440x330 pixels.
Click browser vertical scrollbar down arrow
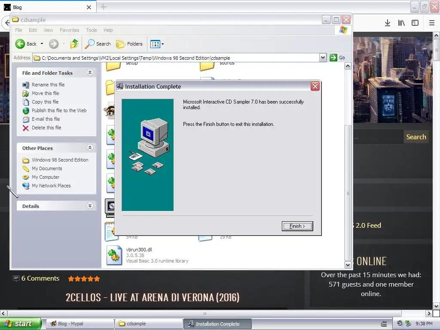coord(437,306)
